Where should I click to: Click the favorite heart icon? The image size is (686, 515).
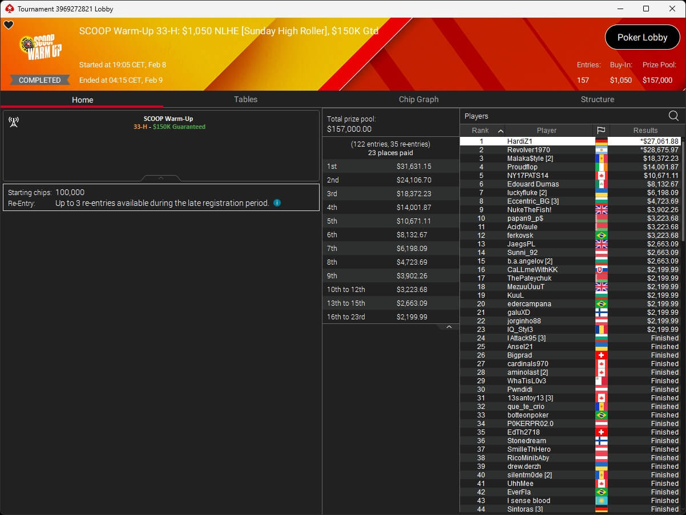[x=9, y=25]
